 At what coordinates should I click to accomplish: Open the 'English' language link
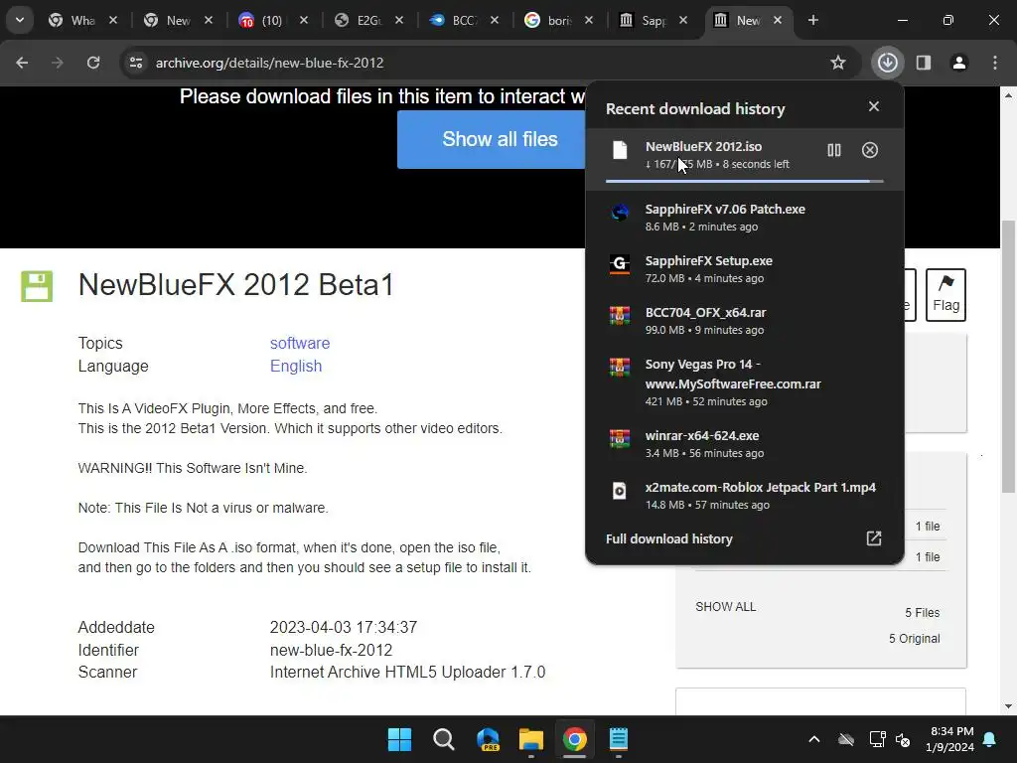pyautogui.click(x=296, y=366)
